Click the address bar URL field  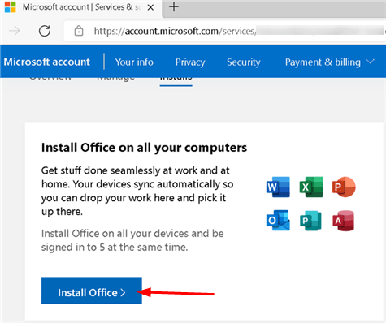click(225, 31)
